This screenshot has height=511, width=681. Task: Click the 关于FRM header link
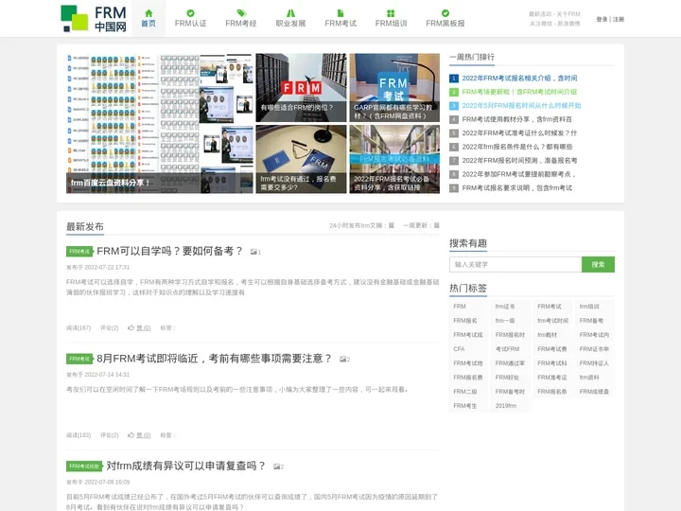point(568,14)
